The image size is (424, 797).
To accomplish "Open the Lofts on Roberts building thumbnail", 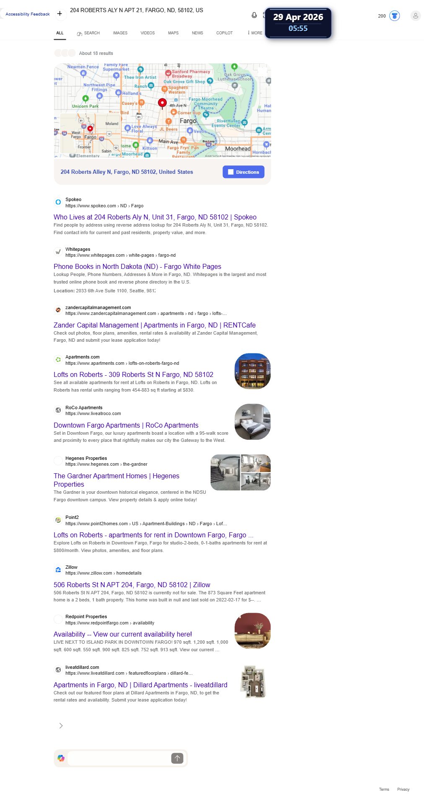I will coord(253,371).
